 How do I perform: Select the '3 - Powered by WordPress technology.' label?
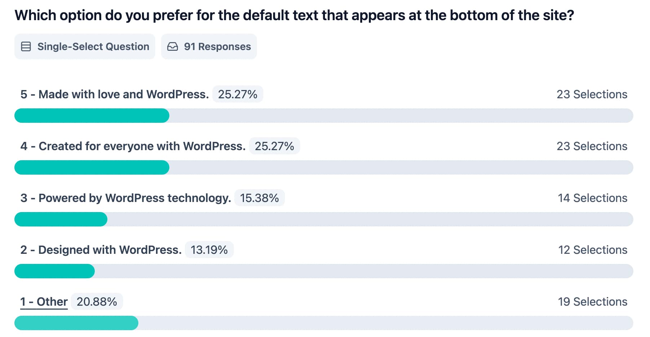[126, 198]
